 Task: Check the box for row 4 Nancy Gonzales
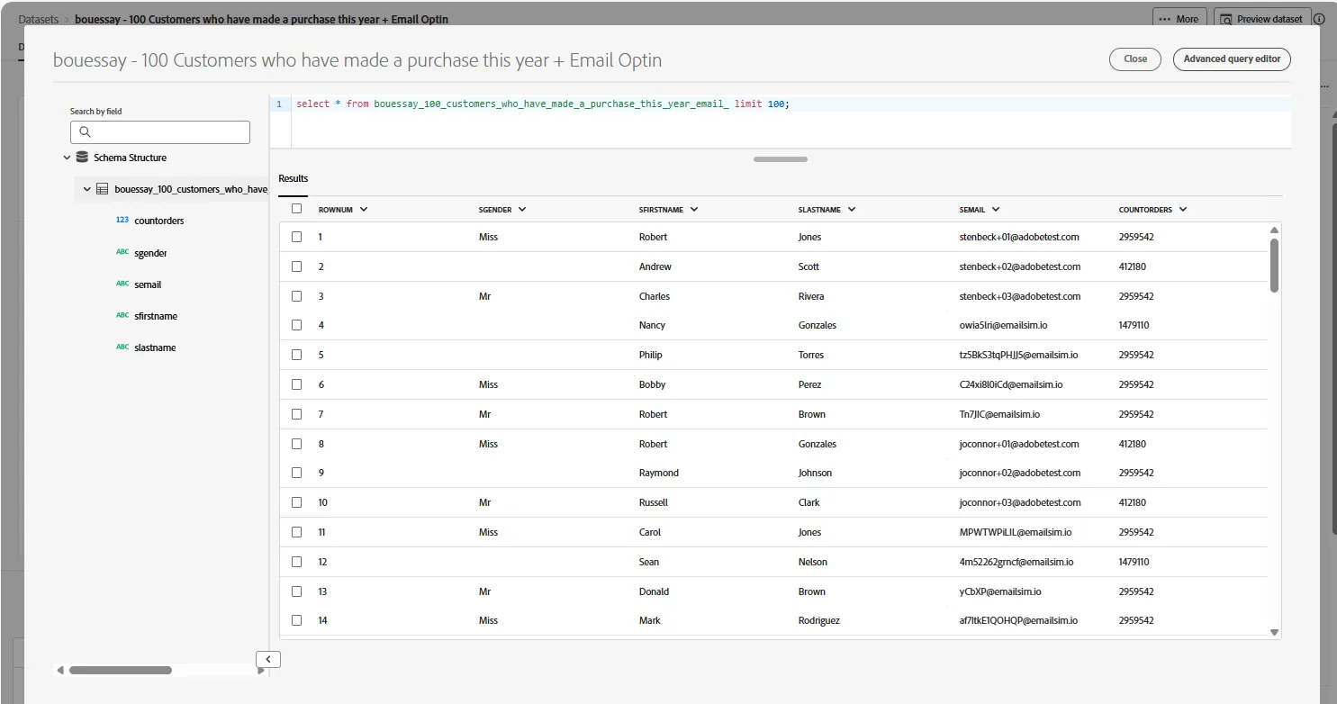click(296, 325)
